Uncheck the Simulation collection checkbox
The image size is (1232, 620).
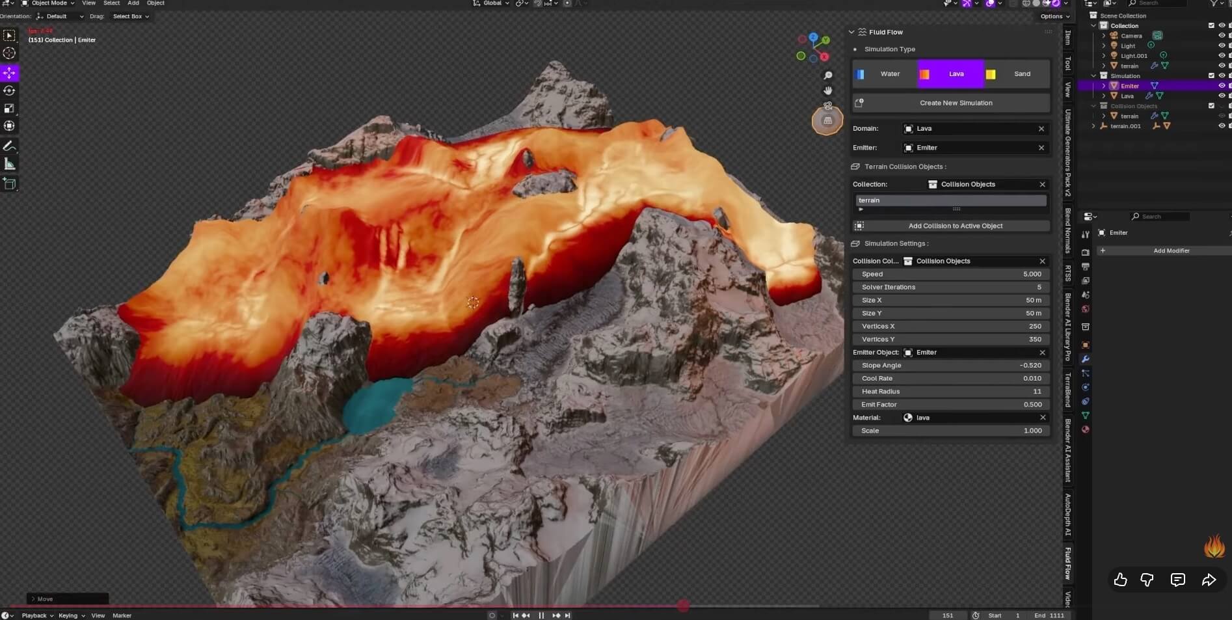pyautogui.click(x=1211, y=75)
